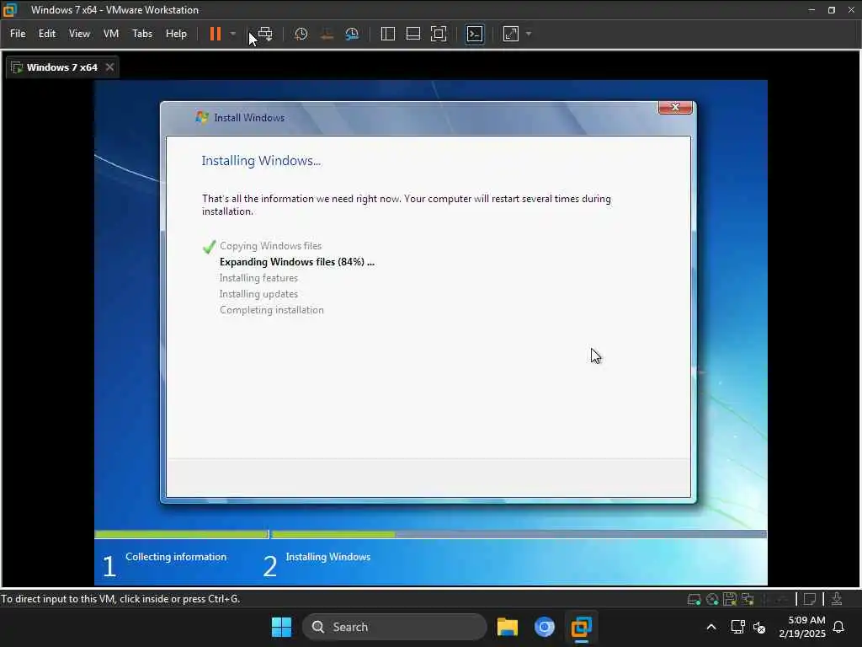This screenshot has height=647, width=862.
Task: Take a snapshot of this virtual machine
Action: coord(301,34)
